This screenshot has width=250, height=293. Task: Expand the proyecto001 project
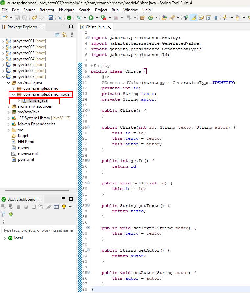tap(3, 41)
